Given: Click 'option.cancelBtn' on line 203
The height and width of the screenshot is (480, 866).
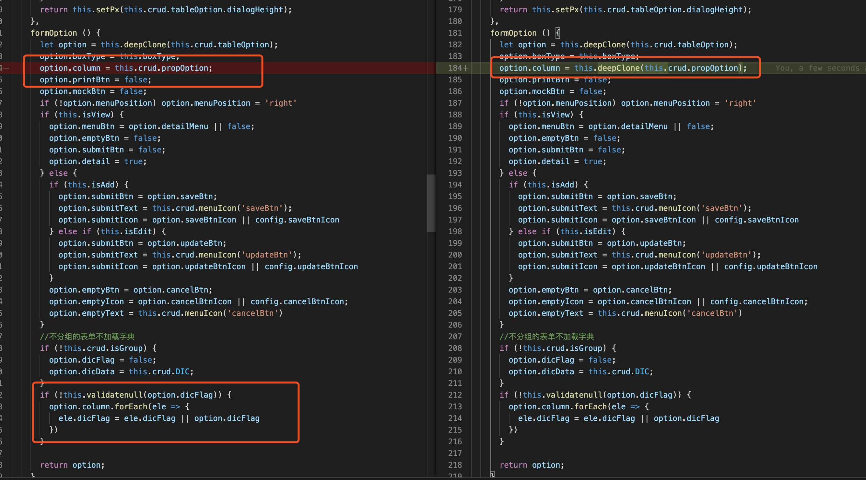Looking at the screenshot, I should point(630,290).
